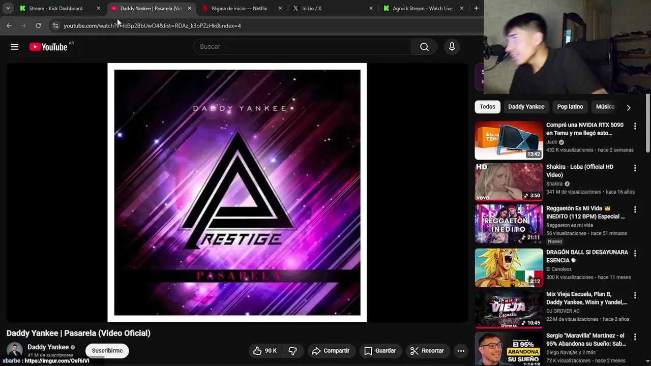This screenshot has height=366, width=651.
Task: Start voice search with microphone icon
Action: pyautogui.click(x=452, y=47)
